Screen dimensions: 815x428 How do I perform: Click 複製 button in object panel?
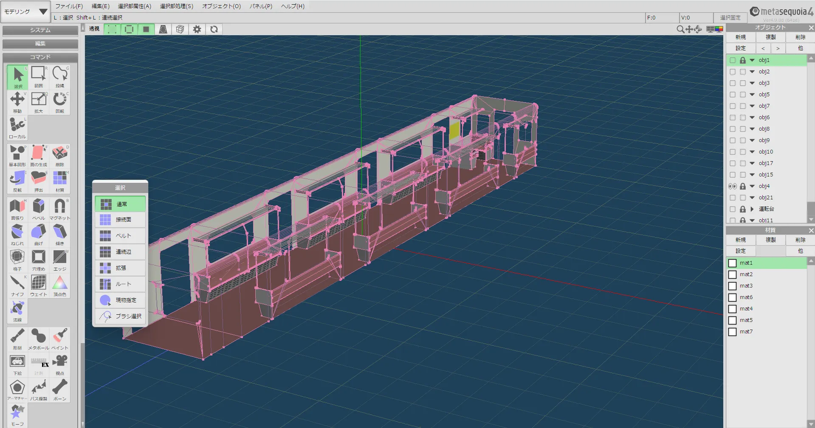(x=770, y=37)
